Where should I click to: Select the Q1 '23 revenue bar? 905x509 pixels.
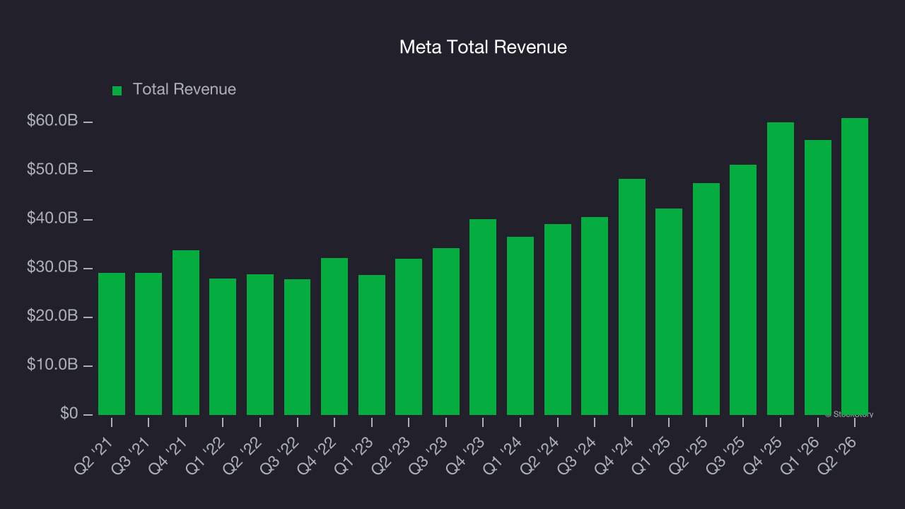click(372, 345)
